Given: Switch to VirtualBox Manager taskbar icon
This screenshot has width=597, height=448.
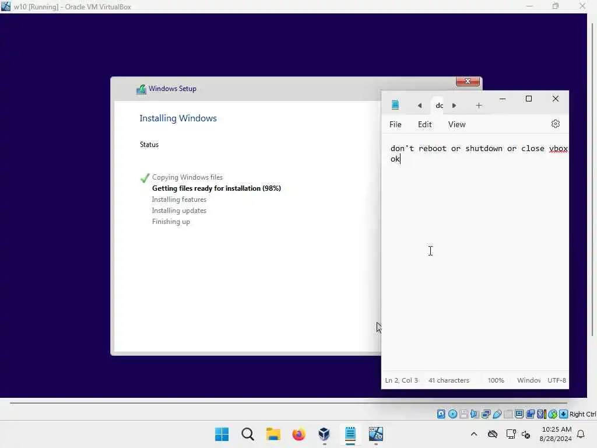Looking at the screenshot, I should 324,434.
